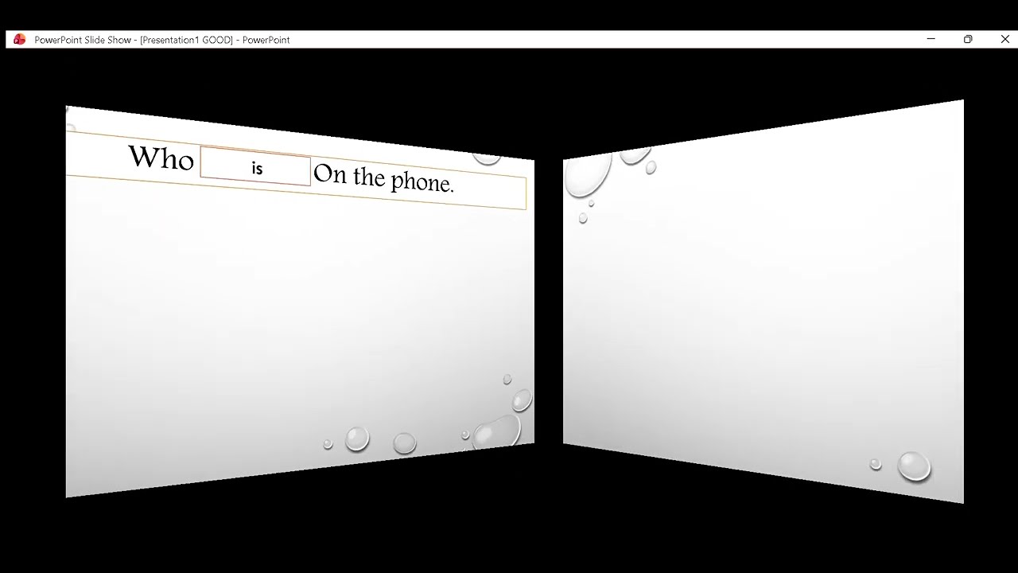Close the PowerPoint Slide Show window

click(x=1004, y=39)
